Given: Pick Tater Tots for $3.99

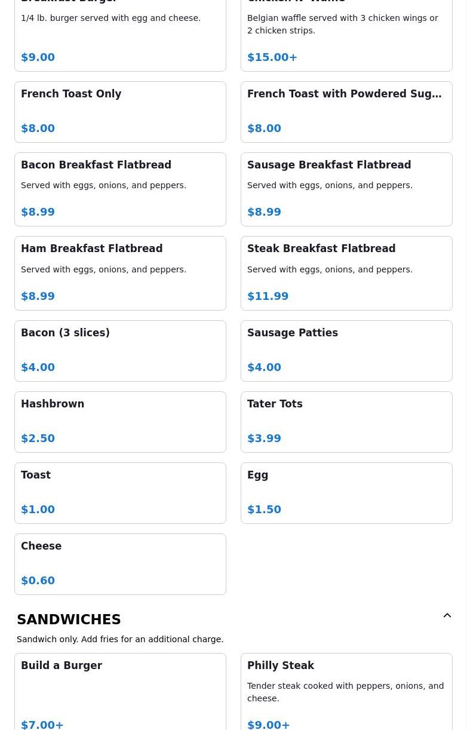Looking at the screenshot, I should [x=346, y=422].
